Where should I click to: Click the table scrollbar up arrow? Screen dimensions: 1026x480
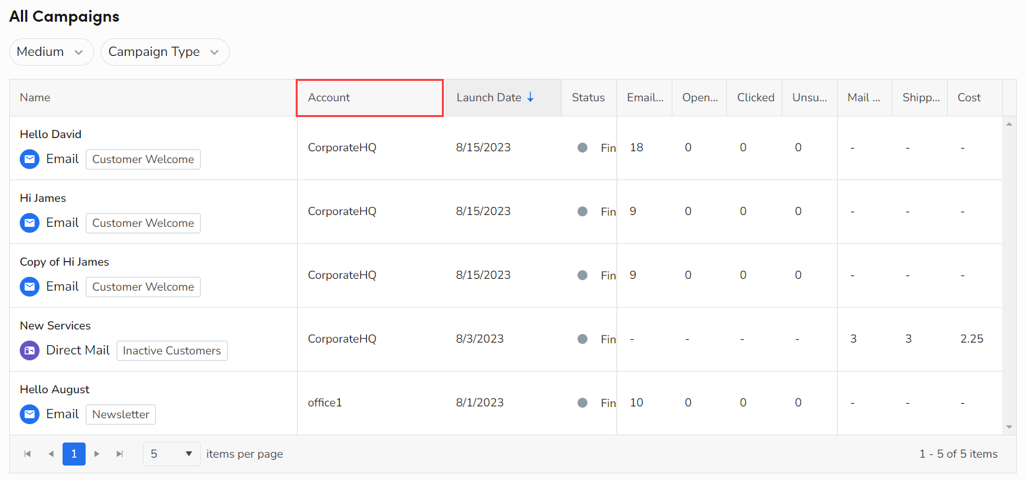[x=1008, y=123]
